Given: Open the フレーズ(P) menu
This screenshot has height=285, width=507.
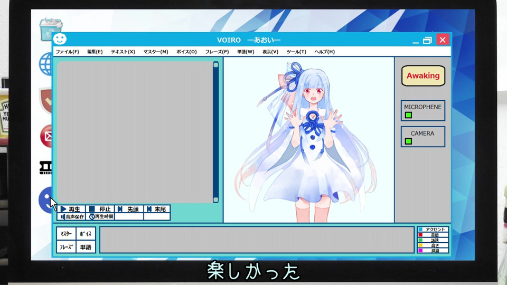Looking at the screenshot, I should tap(217, 52).
